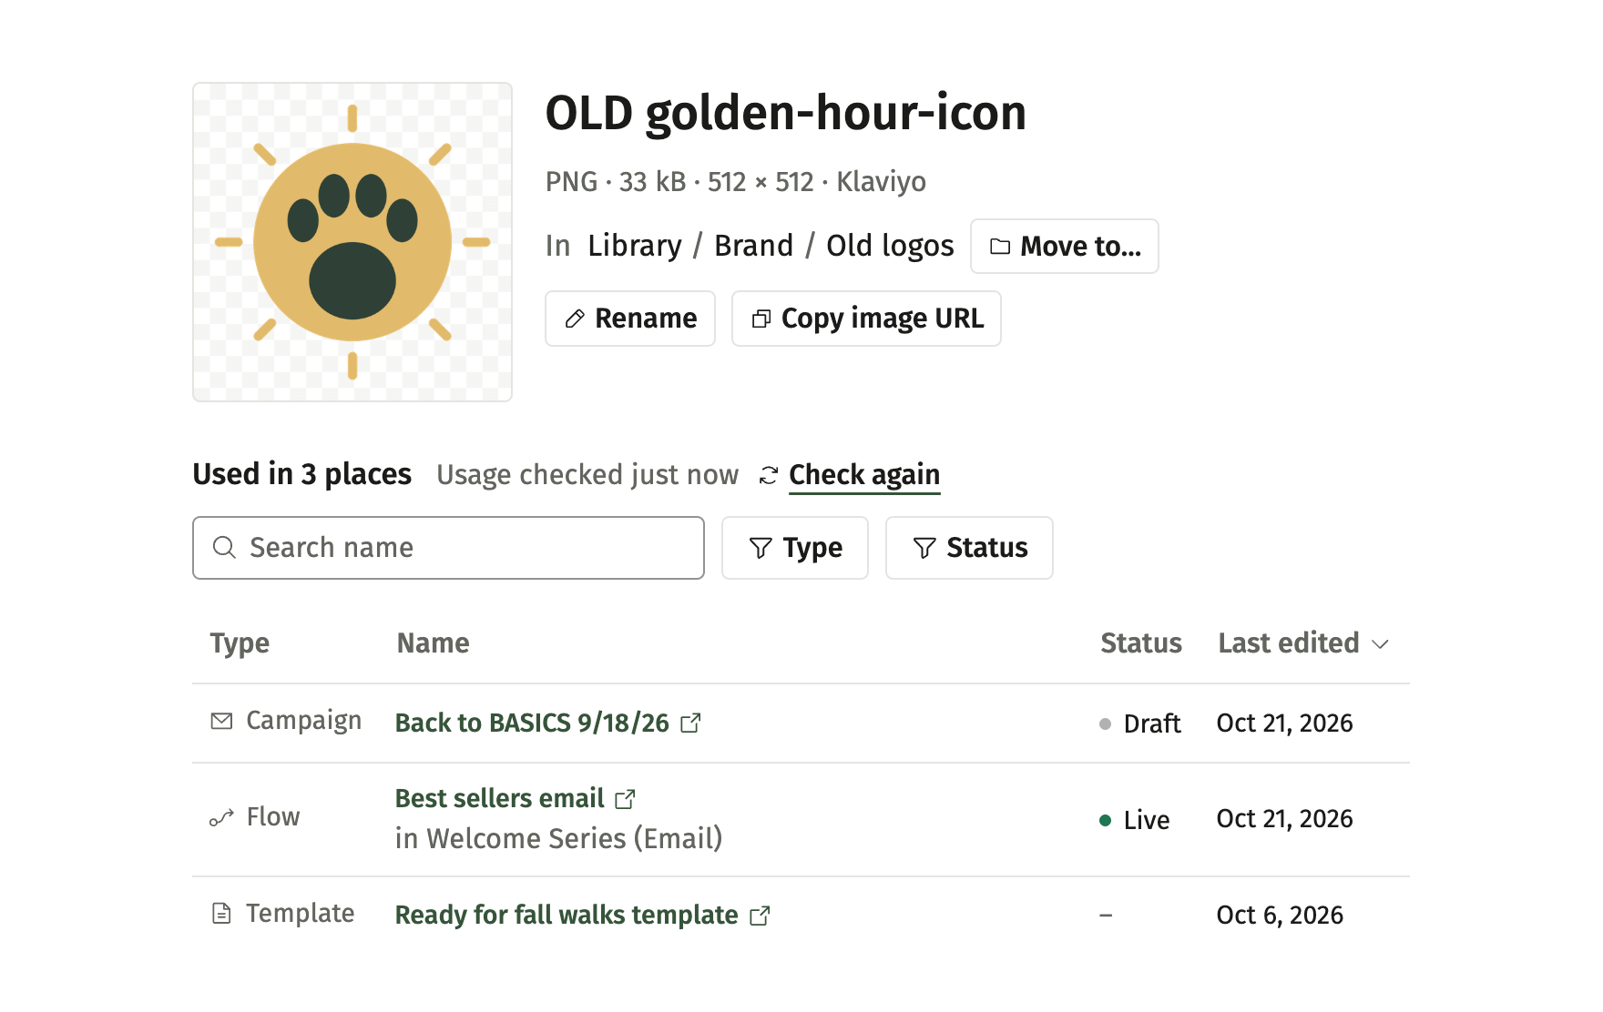Open the Status filter dropdown

969,548
